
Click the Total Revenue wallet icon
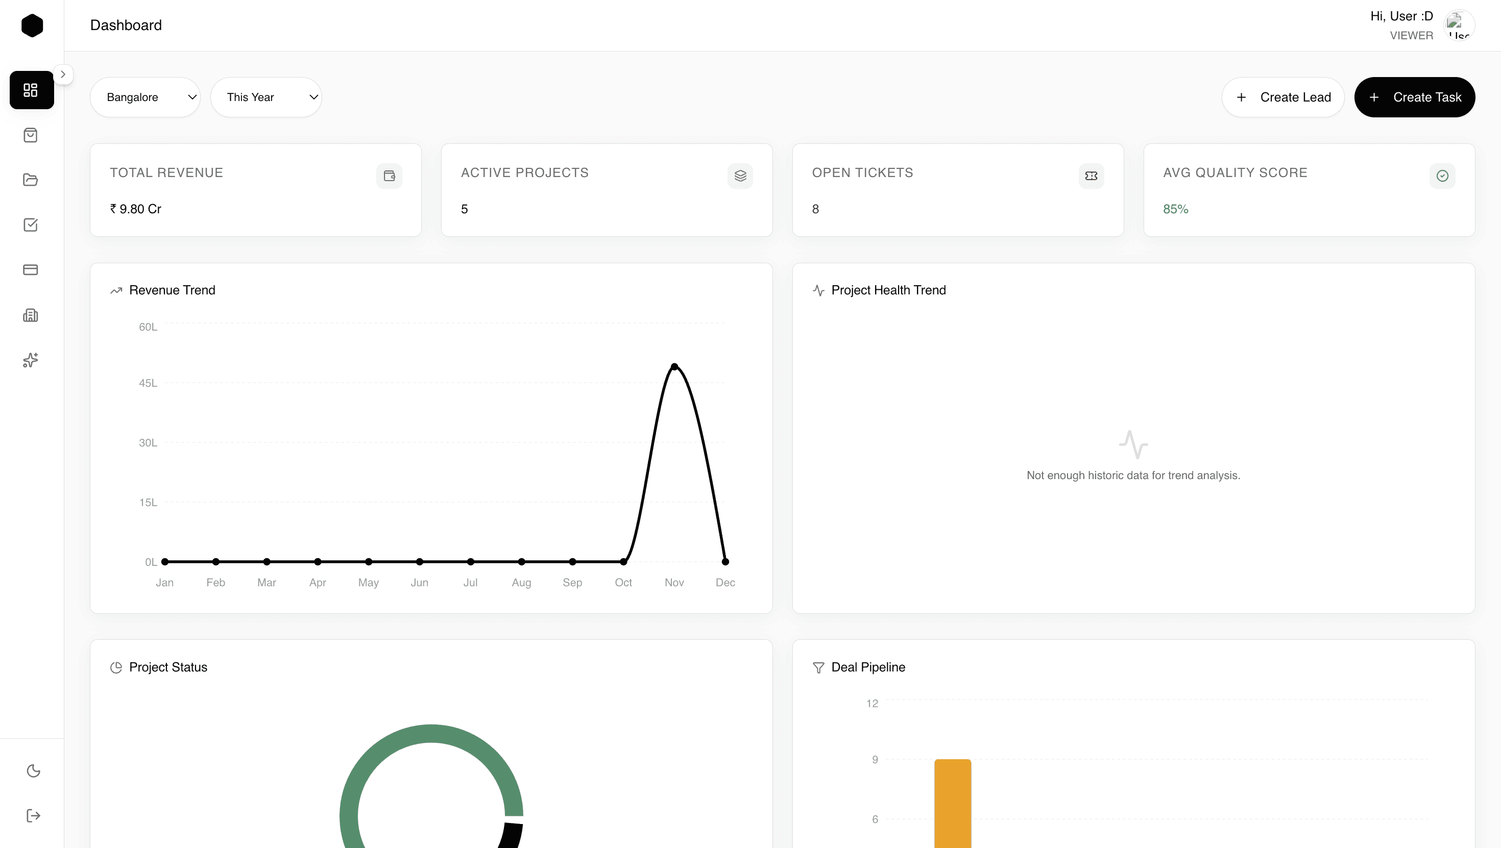[389, 176]
